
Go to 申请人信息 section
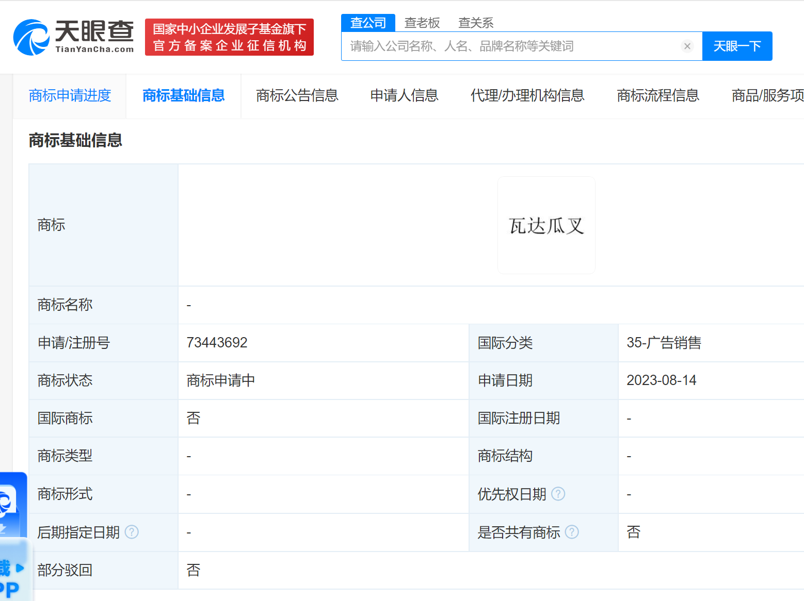coord(405,95)
